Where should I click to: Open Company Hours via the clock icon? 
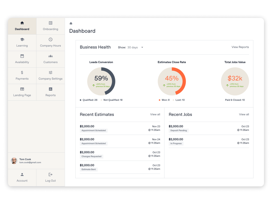50,40
